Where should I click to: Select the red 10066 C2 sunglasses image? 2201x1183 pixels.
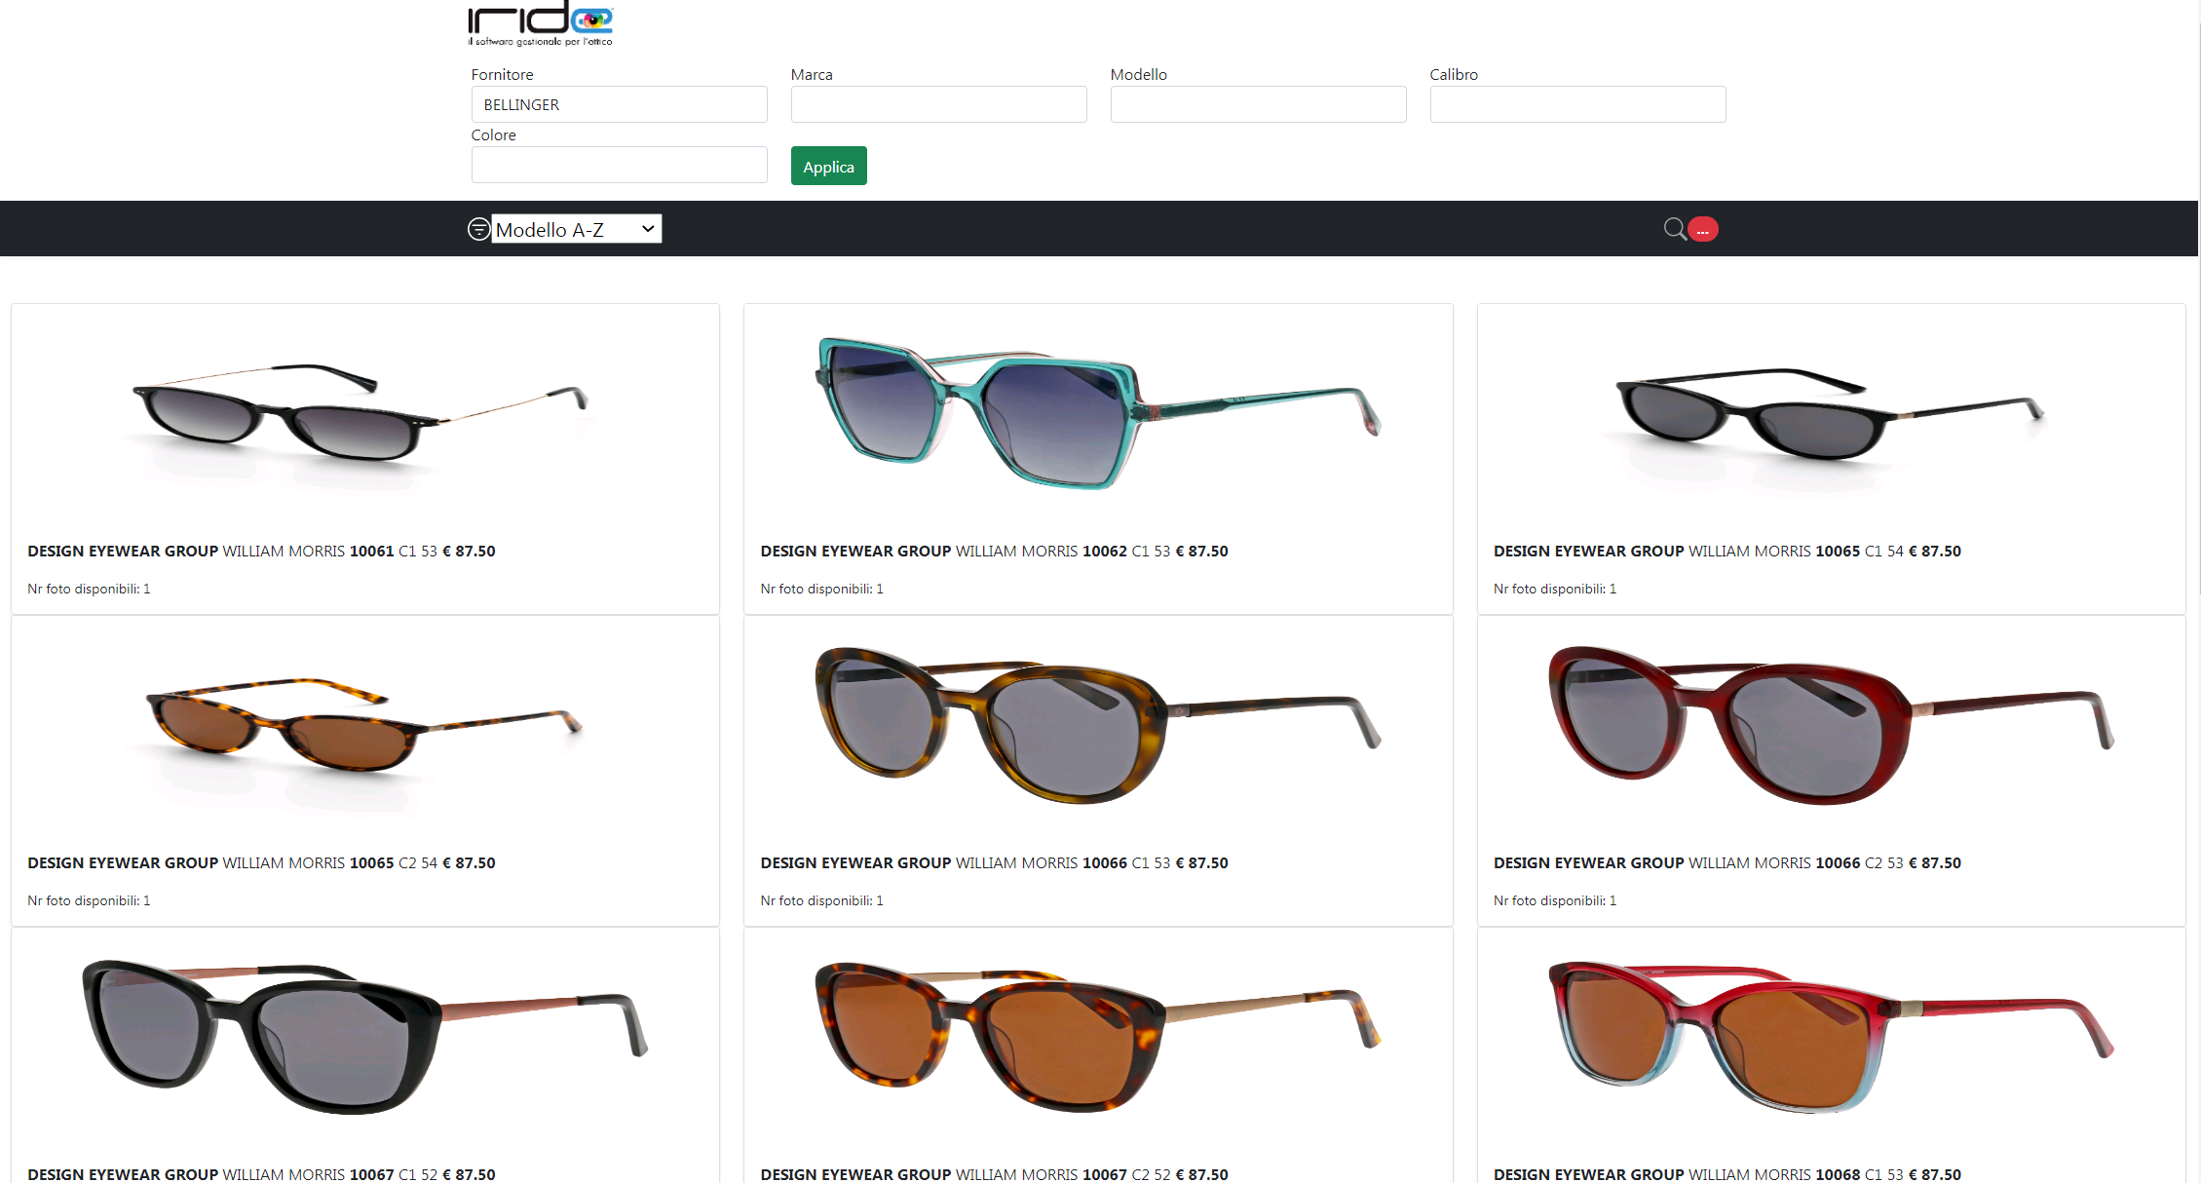pos(1831,726)
